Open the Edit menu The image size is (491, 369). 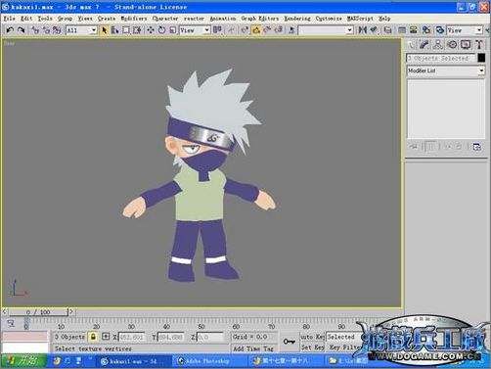(x=26, y=19)
